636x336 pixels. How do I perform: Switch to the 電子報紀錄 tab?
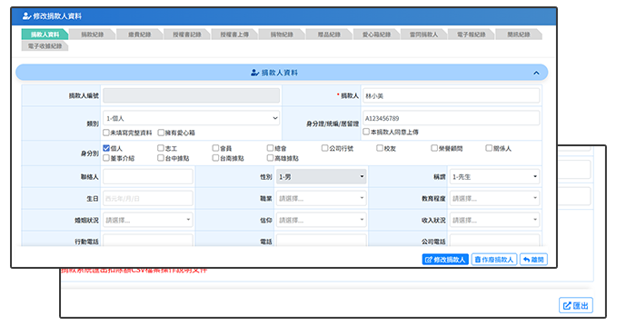[471, 35]
